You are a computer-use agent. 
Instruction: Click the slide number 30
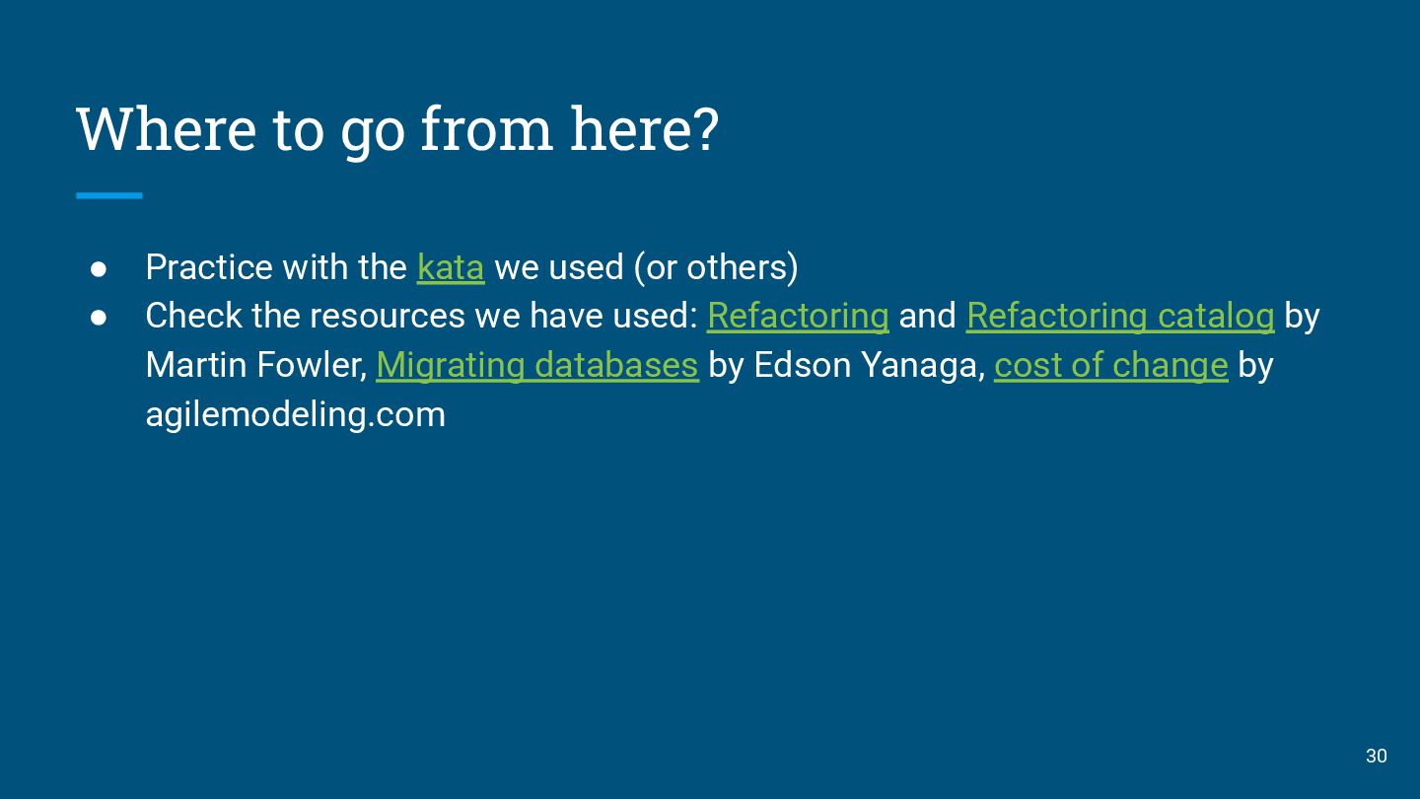[1376, 756]
